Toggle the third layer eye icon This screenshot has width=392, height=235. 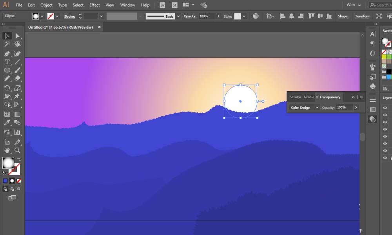pyautogui.click(x=385, y=122)
